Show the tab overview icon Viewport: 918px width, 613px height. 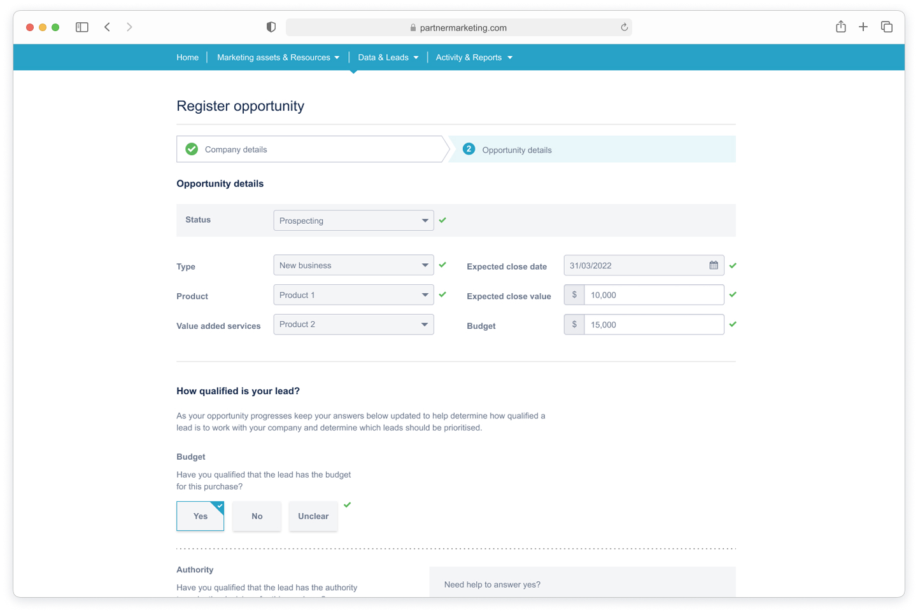click(886, 27)
